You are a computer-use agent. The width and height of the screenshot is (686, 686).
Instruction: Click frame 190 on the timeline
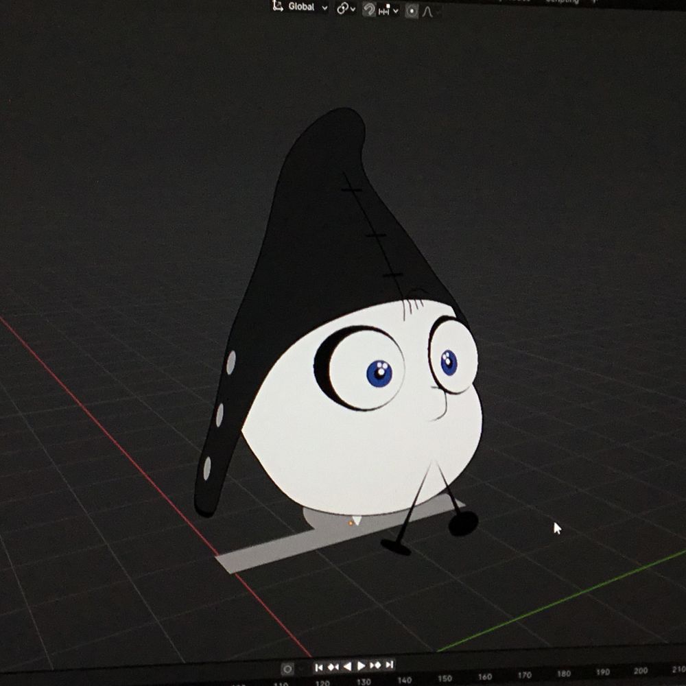[602, 672]
